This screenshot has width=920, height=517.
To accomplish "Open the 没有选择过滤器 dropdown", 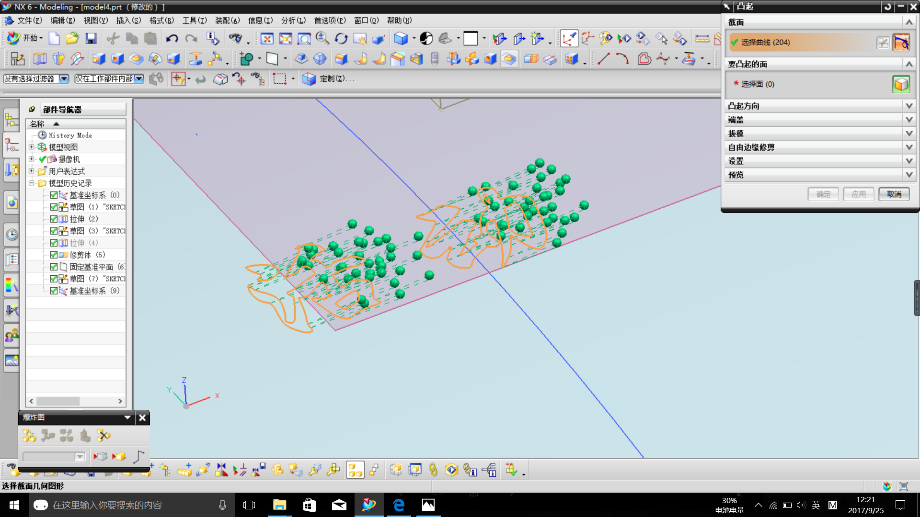I will tap(64, 79).
